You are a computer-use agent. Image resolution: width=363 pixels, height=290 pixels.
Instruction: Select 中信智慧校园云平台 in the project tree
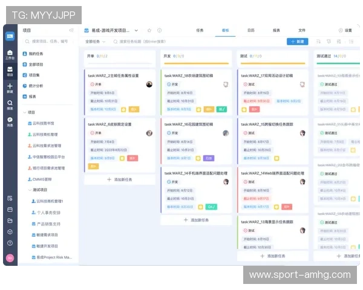(46, 157)
